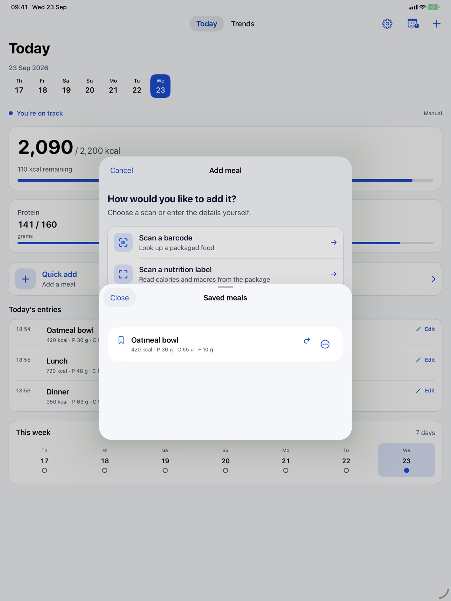Cancel the Add meal dialog
The width and height of the screenshot is (451, 601).
(122, 171)
